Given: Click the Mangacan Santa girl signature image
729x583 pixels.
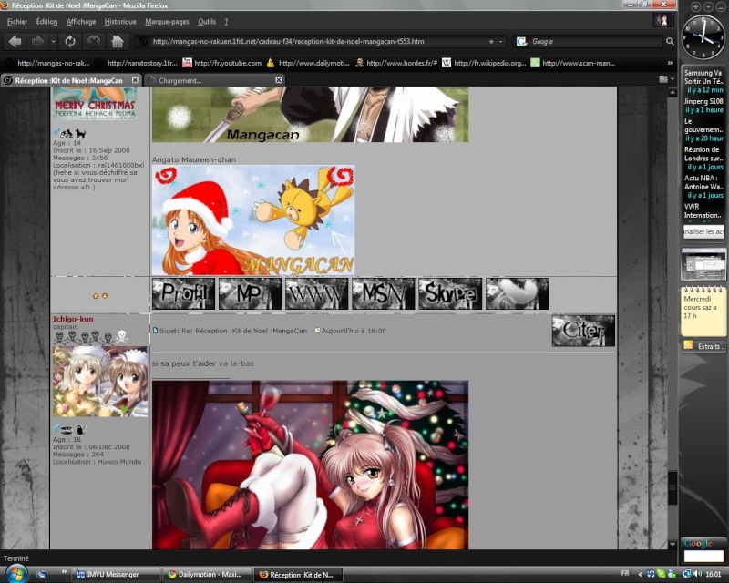Looking at the screenshot, I should (x=253, y=220).
